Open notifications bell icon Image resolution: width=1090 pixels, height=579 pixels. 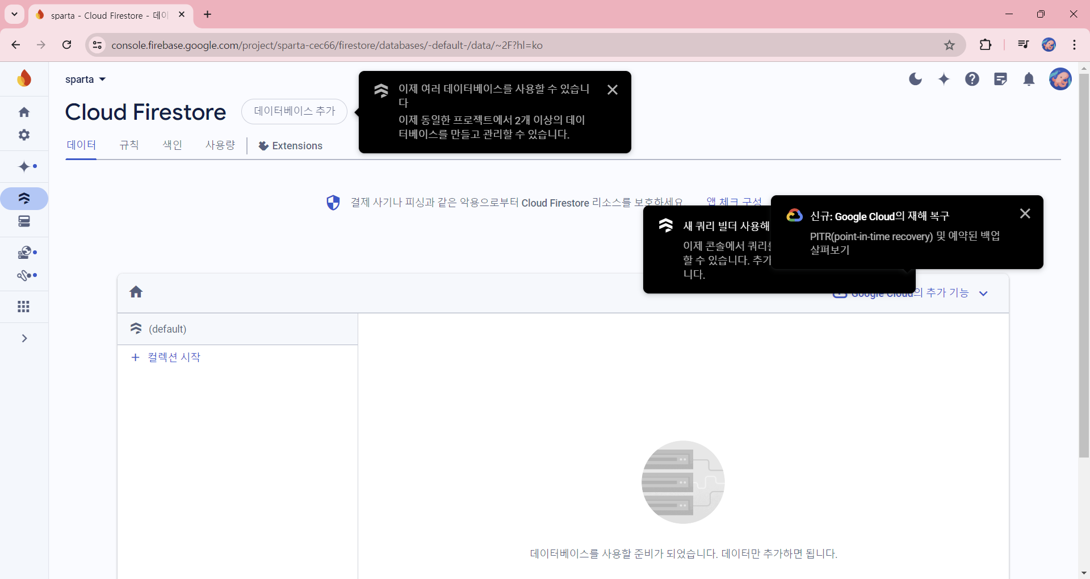(x=1029, y=79)
